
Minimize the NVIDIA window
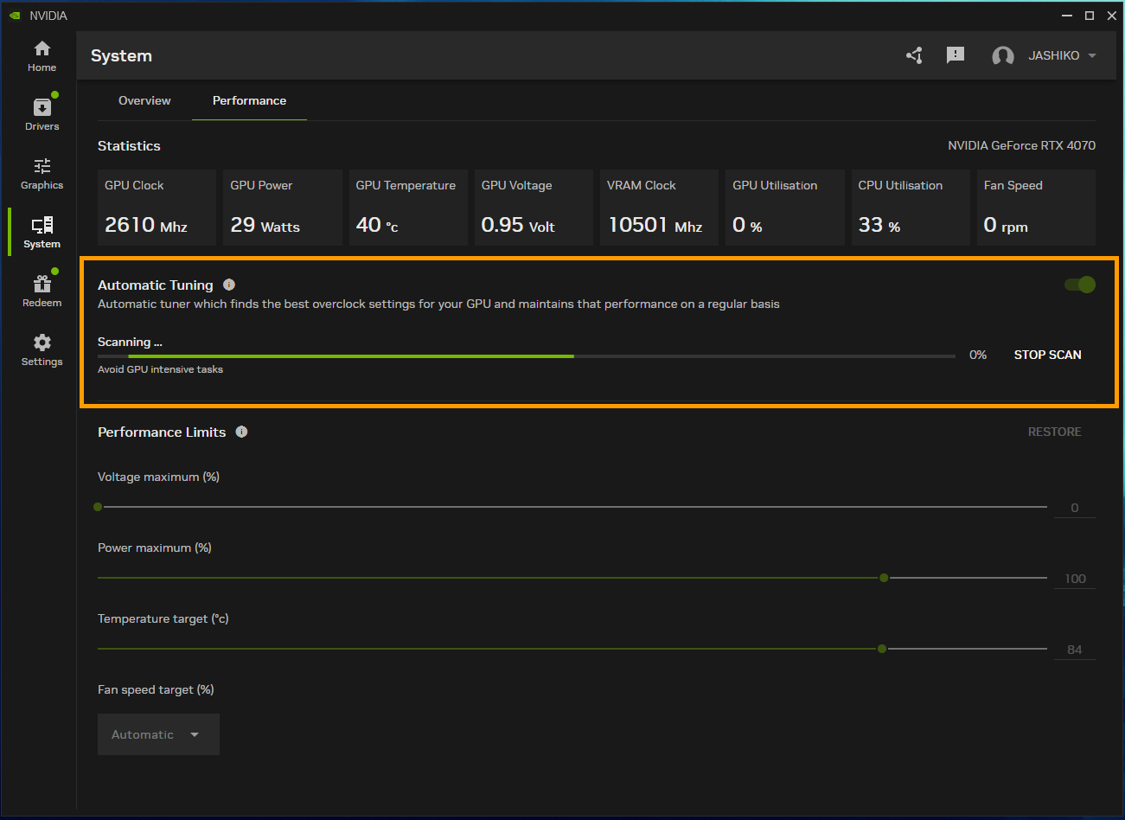coord(1067,16)
